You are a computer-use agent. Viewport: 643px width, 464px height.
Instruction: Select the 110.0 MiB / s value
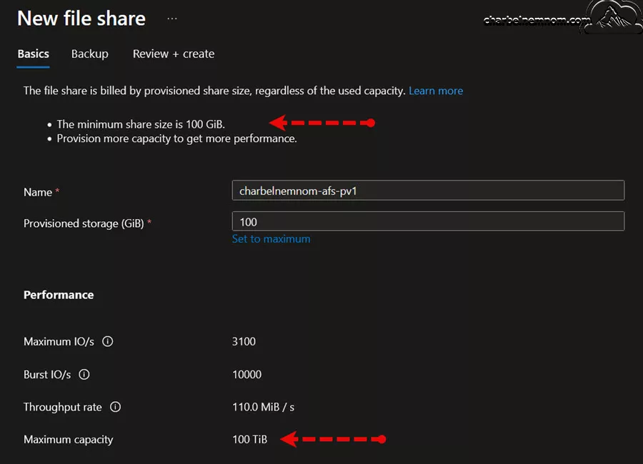point(263,407)
